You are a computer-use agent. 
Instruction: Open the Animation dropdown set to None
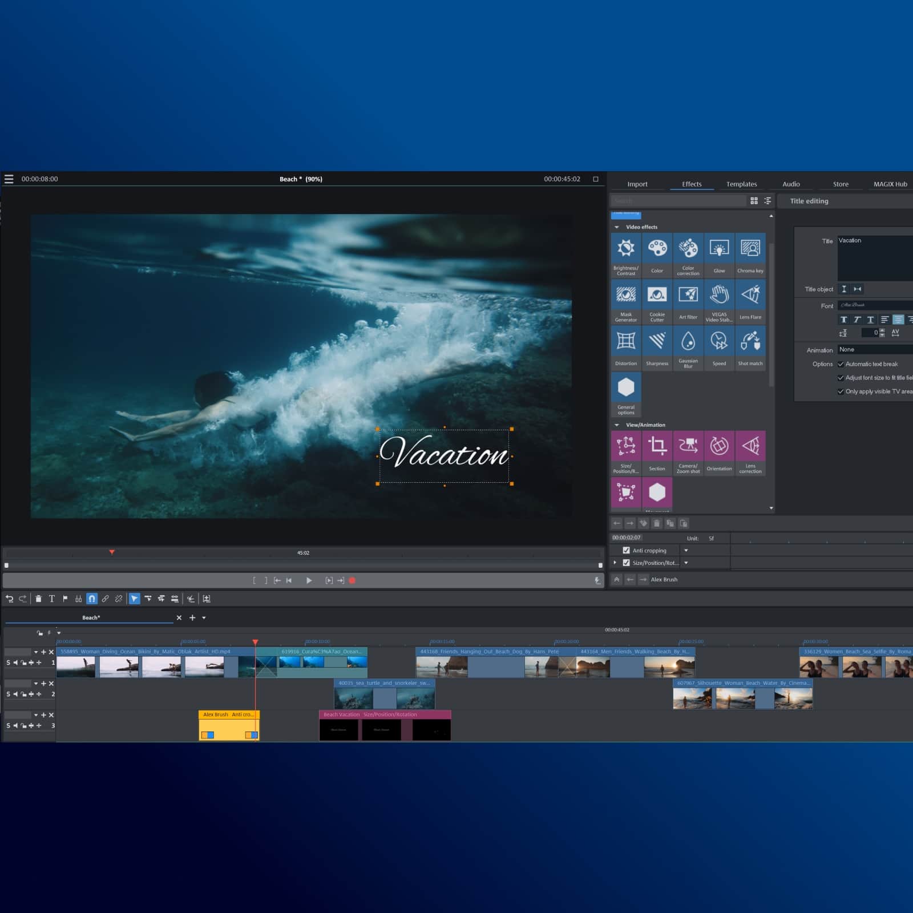(873, 349)
